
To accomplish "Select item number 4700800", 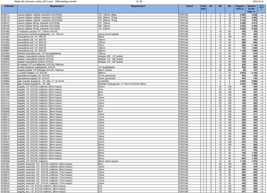I will tap(6, 81).
